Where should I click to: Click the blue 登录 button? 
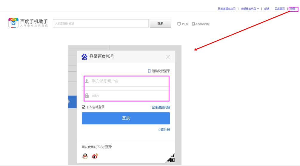(x=126, y=118)
